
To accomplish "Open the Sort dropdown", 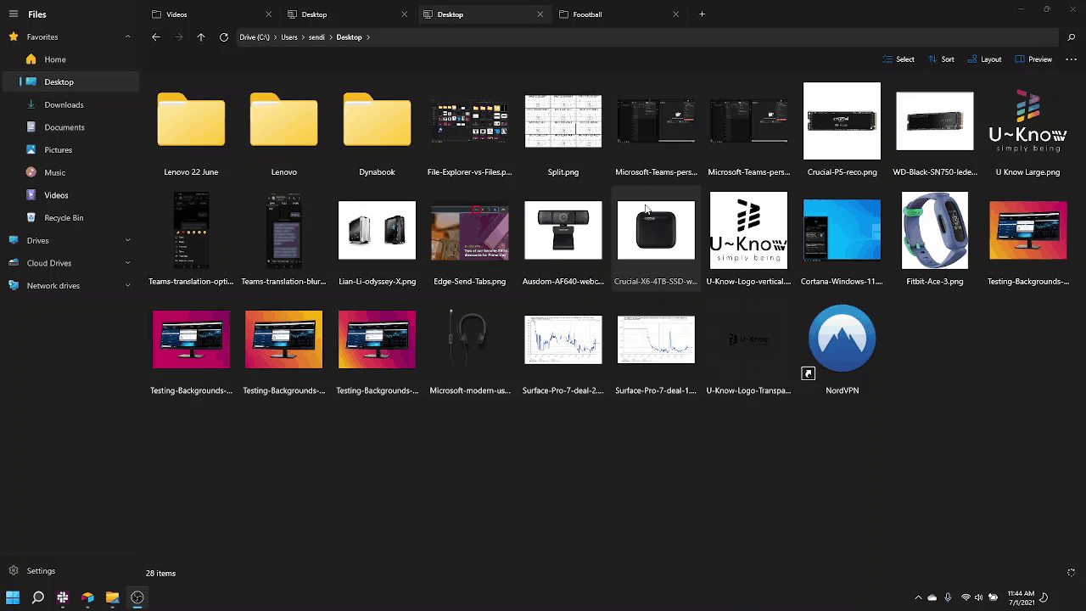I will [941, 59].
